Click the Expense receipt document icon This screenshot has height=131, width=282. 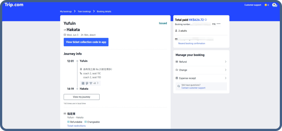[x=177, y=78]
